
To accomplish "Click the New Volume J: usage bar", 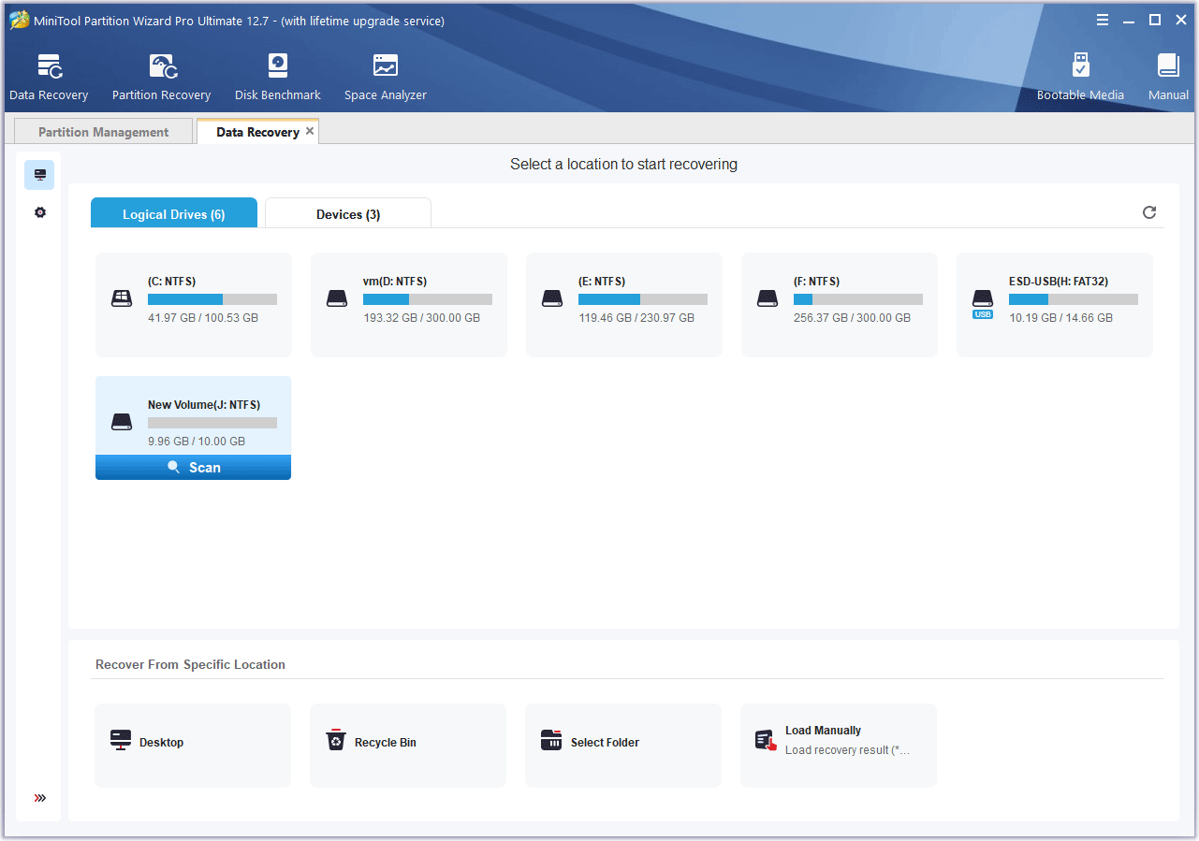I will tap(212, 423).
